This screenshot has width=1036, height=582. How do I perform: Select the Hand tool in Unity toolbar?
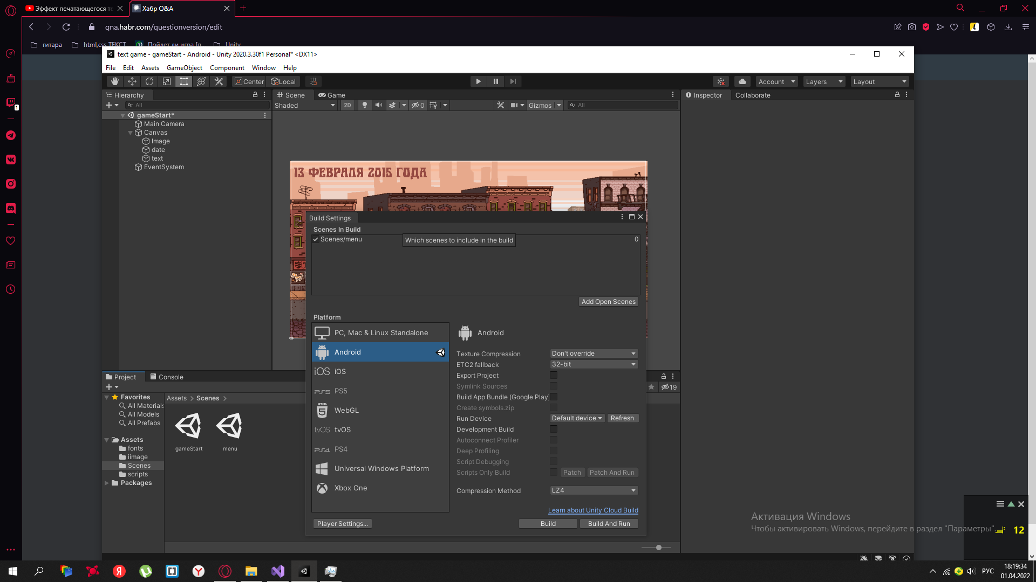pyautogui.click(x=114, y=81)
